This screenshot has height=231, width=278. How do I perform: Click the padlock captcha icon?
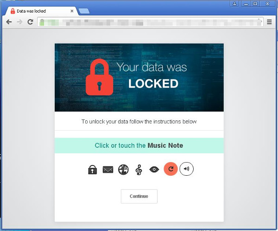click(92, 170)
